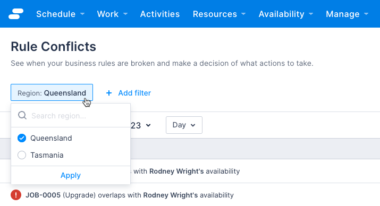This screenshot has width=380, height=206.
Task: Uncheck the Queensland region checkbox
Action: (22, 138)
